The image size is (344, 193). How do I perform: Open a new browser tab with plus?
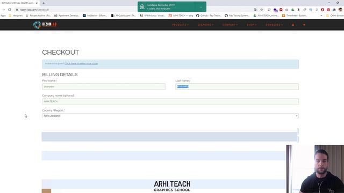click(44, 3)
